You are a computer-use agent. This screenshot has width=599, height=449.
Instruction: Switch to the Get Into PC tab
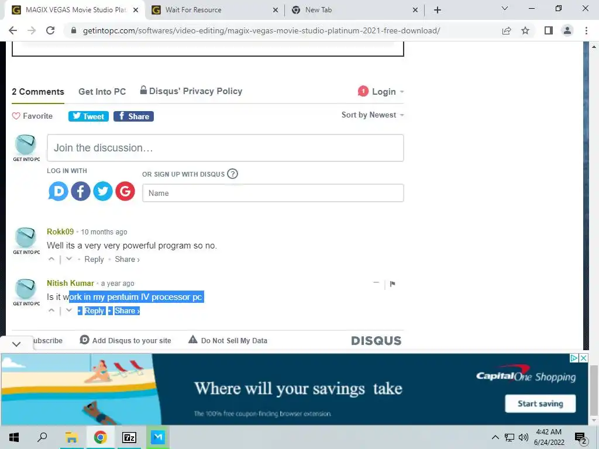(x=102, y=92)
